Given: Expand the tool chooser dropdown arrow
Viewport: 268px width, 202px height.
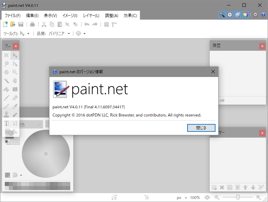Looking at the screenshot, I should tap(28, 33).
